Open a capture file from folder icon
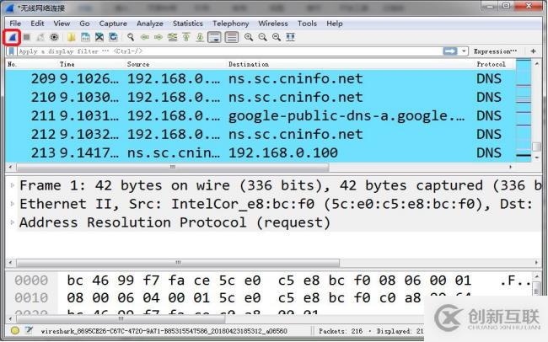This screenshot has width=548, height=342. 72,37
